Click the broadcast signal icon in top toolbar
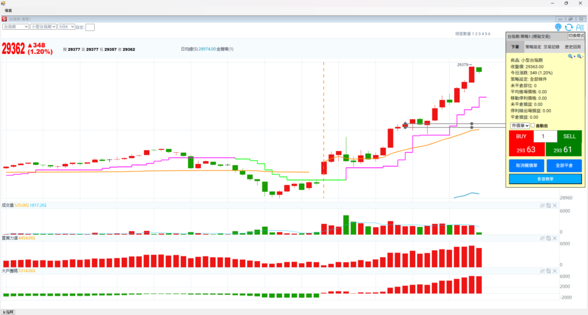 tap(558, 27)
